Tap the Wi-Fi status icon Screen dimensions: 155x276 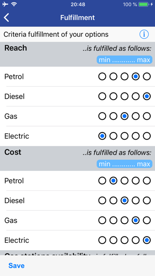click(14, 4)
